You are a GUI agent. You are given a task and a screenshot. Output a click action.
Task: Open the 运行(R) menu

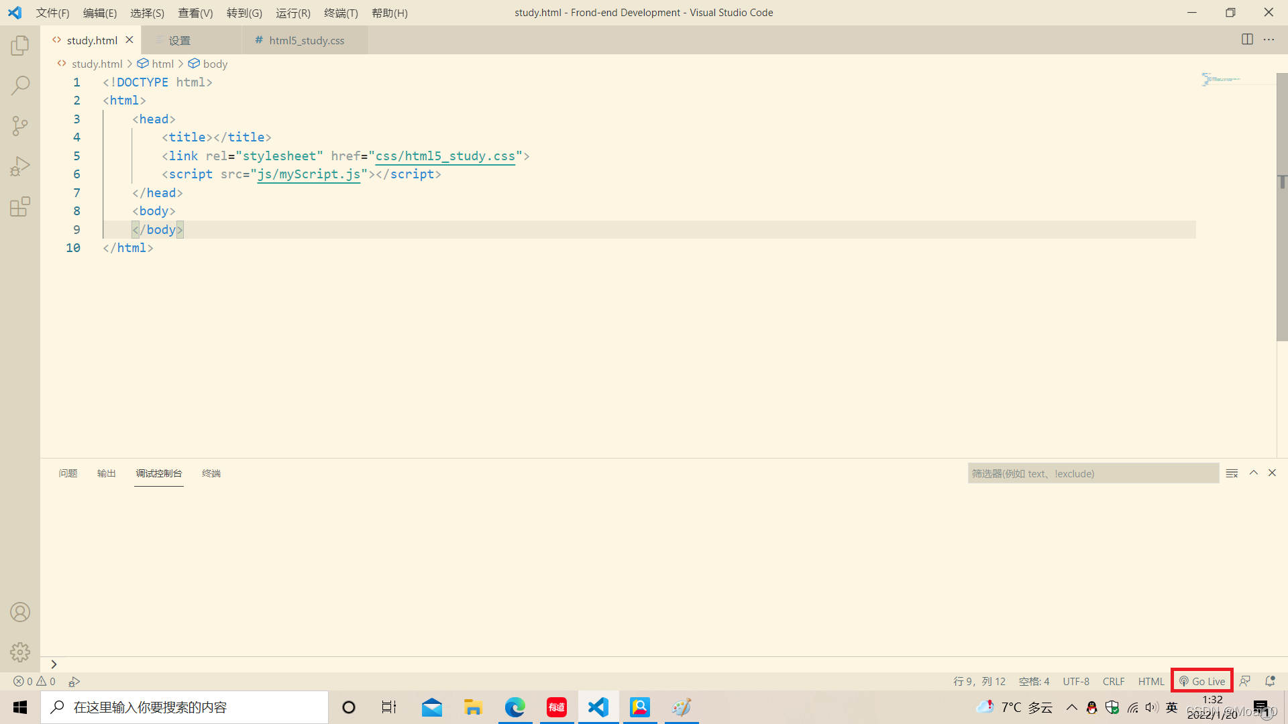(x=293, y=13)
